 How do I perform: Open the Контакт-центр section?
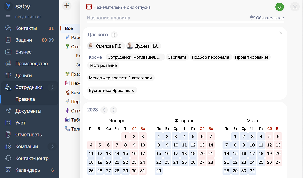[x=32, y=158]
